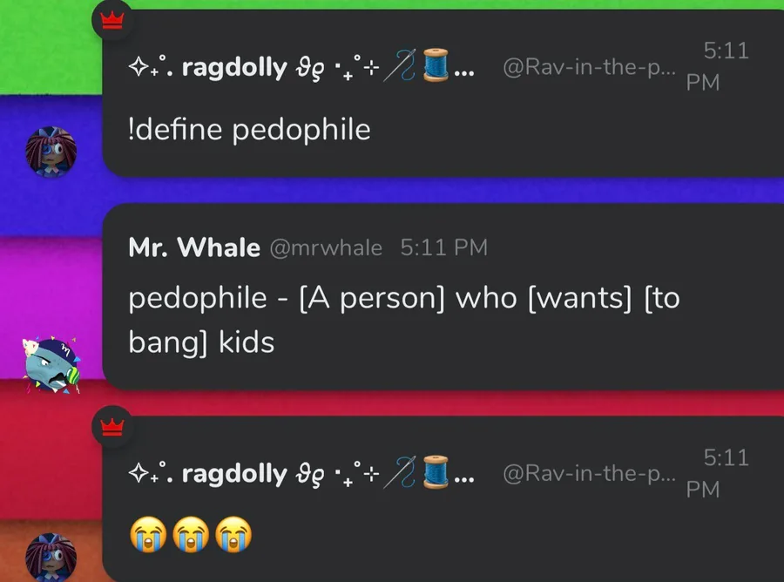Click the red crown badge on first message
Image resolution: width=784 pixels, height=582 pixels.
point(112,21)
